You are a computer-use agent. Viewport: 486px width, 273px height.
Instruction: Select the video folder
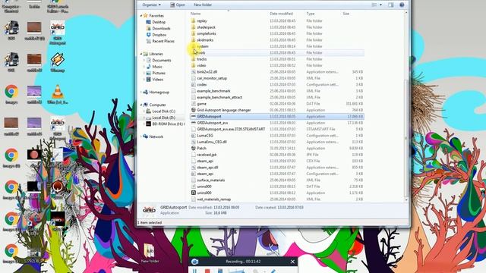pos(276,65)
